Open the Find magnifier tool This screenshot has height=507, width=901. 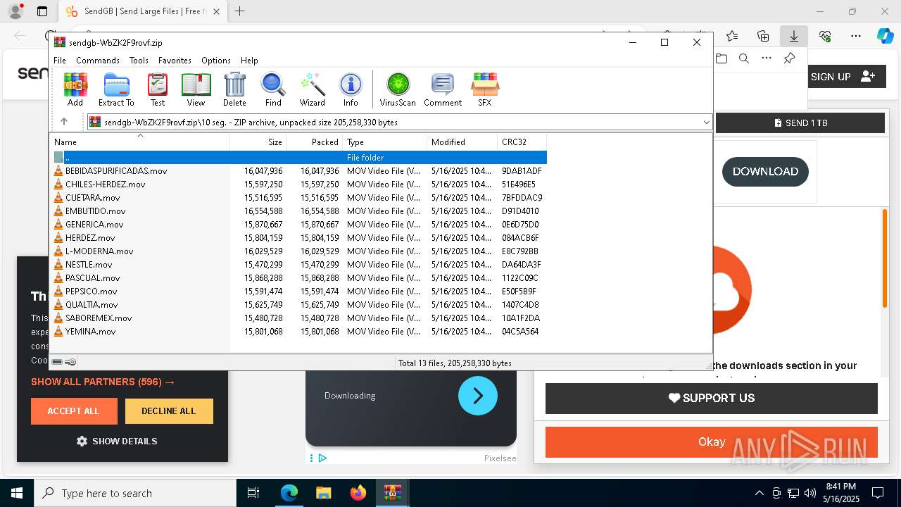[273, 89]
